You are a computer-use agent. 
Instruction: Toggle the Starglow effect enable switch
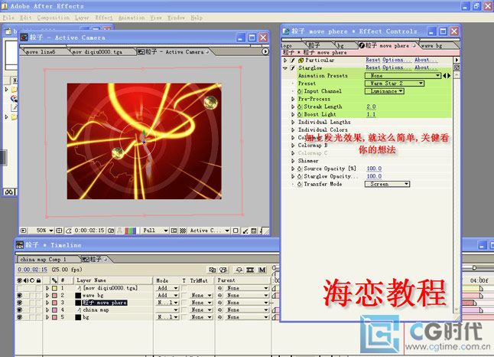coord(292,67)
